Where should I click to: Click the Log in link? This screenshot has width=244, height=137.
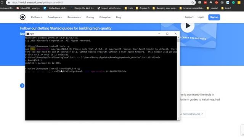click(201, 17)
